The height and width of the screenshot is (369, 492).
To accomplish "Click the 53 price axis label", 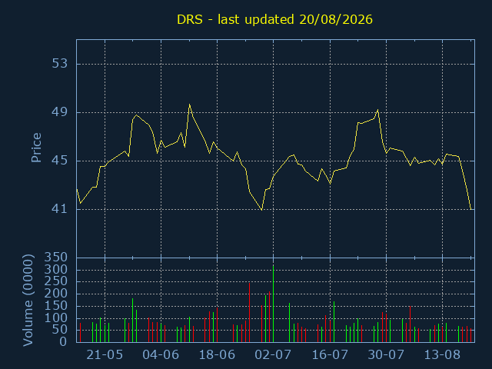I will pyautogui.click(x=60, y=64).
